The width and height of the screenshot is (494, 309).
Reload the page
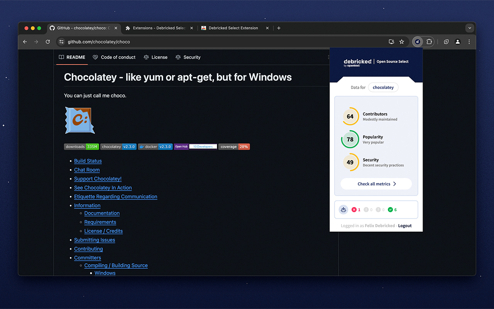coord(48,42)
